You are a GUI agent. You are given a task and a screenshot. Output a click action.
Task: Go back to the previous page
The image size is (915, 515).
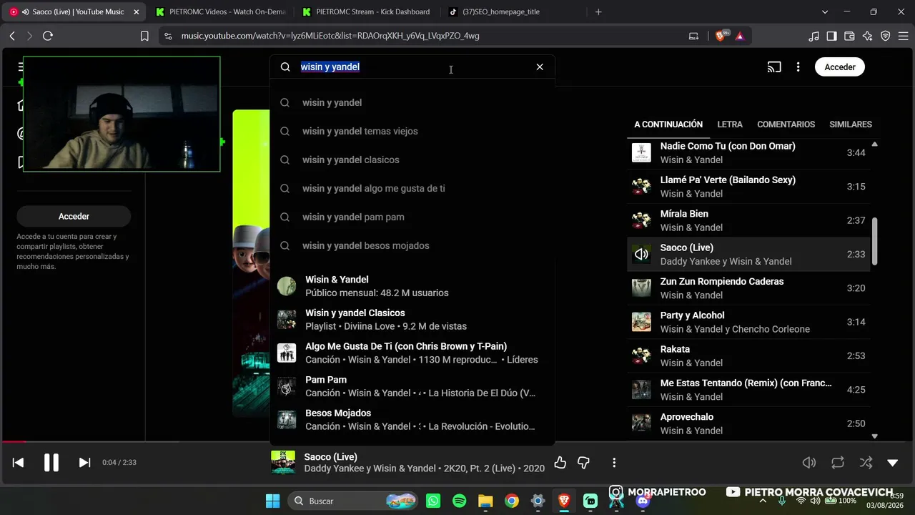[x=12, y=36]
